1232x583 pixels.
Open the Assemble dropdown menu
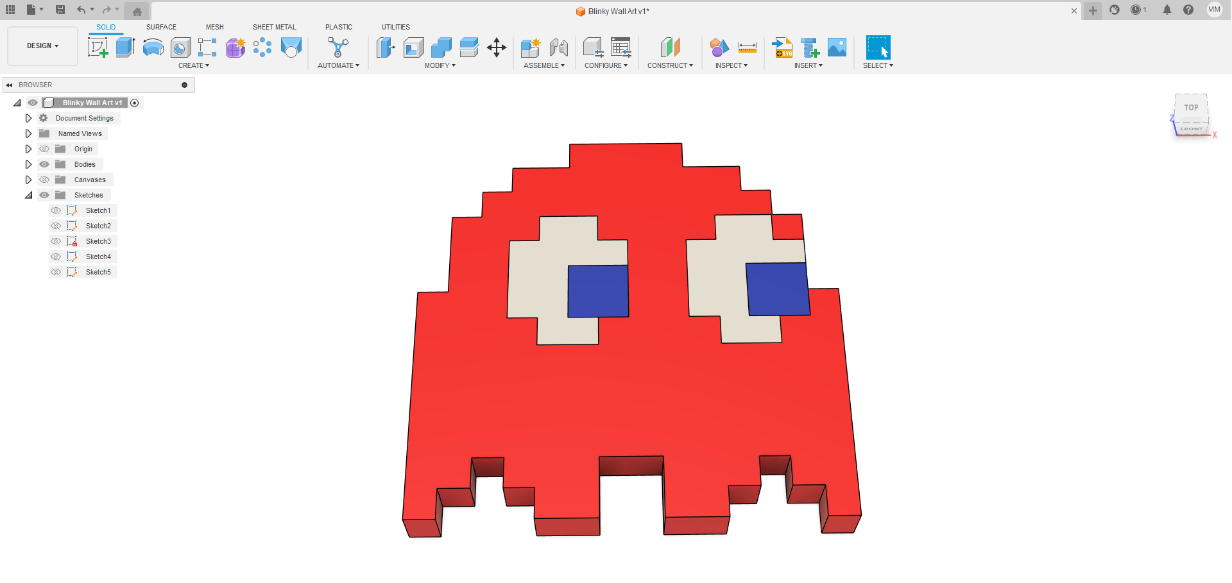pos(544,65)
